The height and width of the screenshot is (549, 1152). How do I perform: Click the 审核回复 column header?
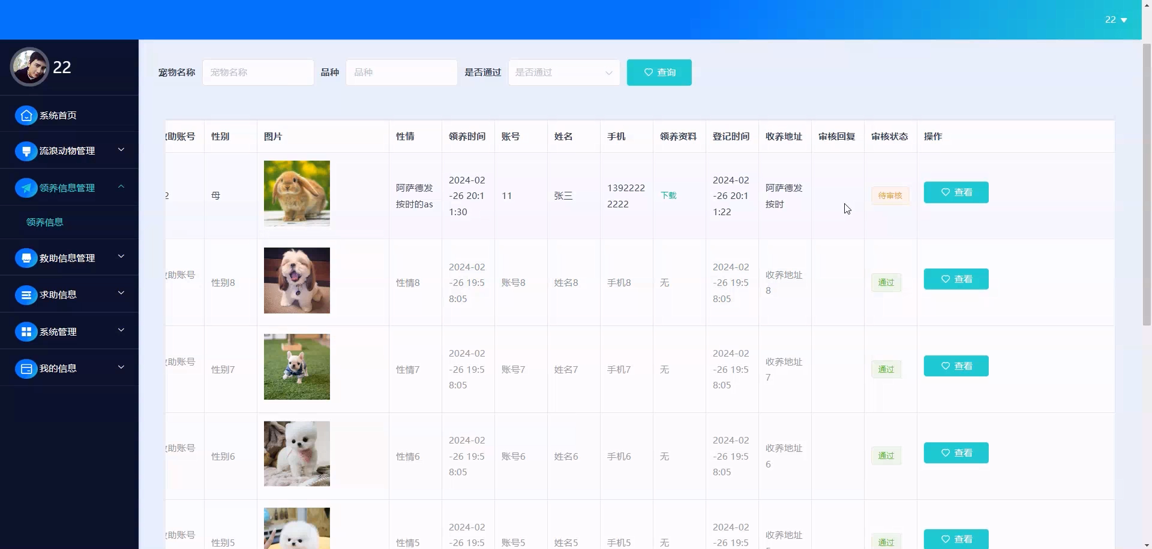click(x=836, y=137)
